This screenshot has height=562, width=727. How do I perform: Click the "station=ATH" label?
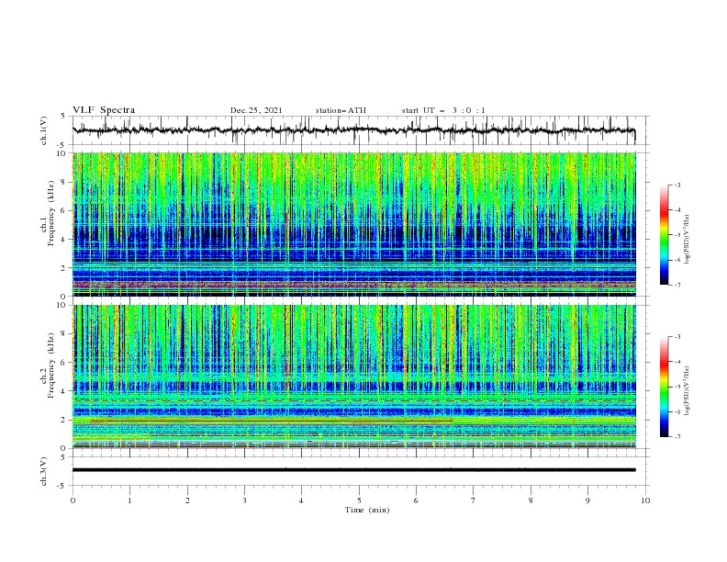point(341,110)
